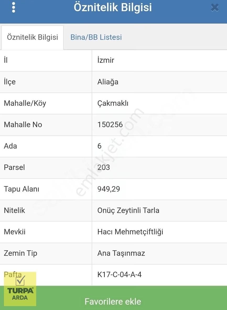Click the Öznitelik Bilgisi dialog title
This screenshot has height=310, width=227.
[113, 7]
